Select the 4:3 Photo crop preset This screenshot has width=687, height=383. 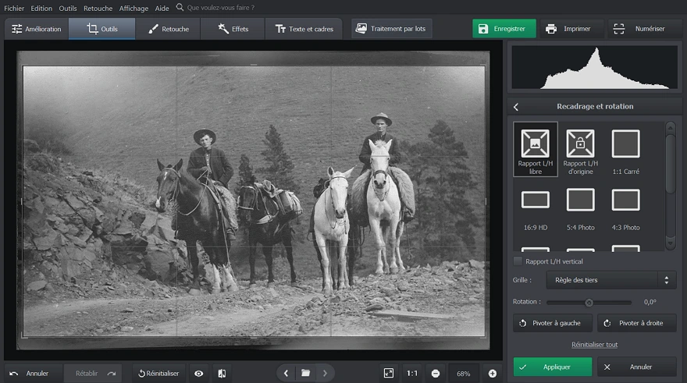point(625,210)
